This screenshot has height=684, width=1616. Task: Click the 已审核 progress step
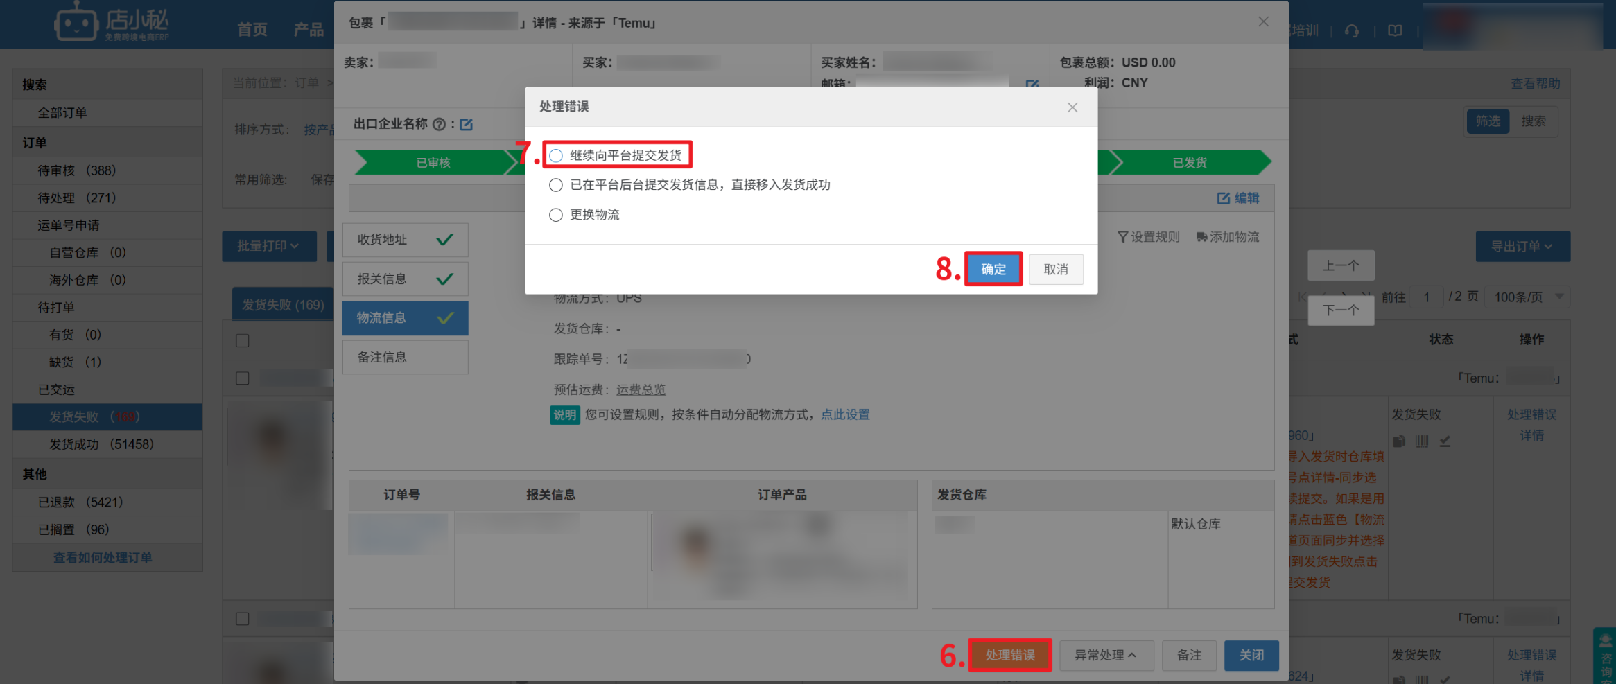point(433,162)
